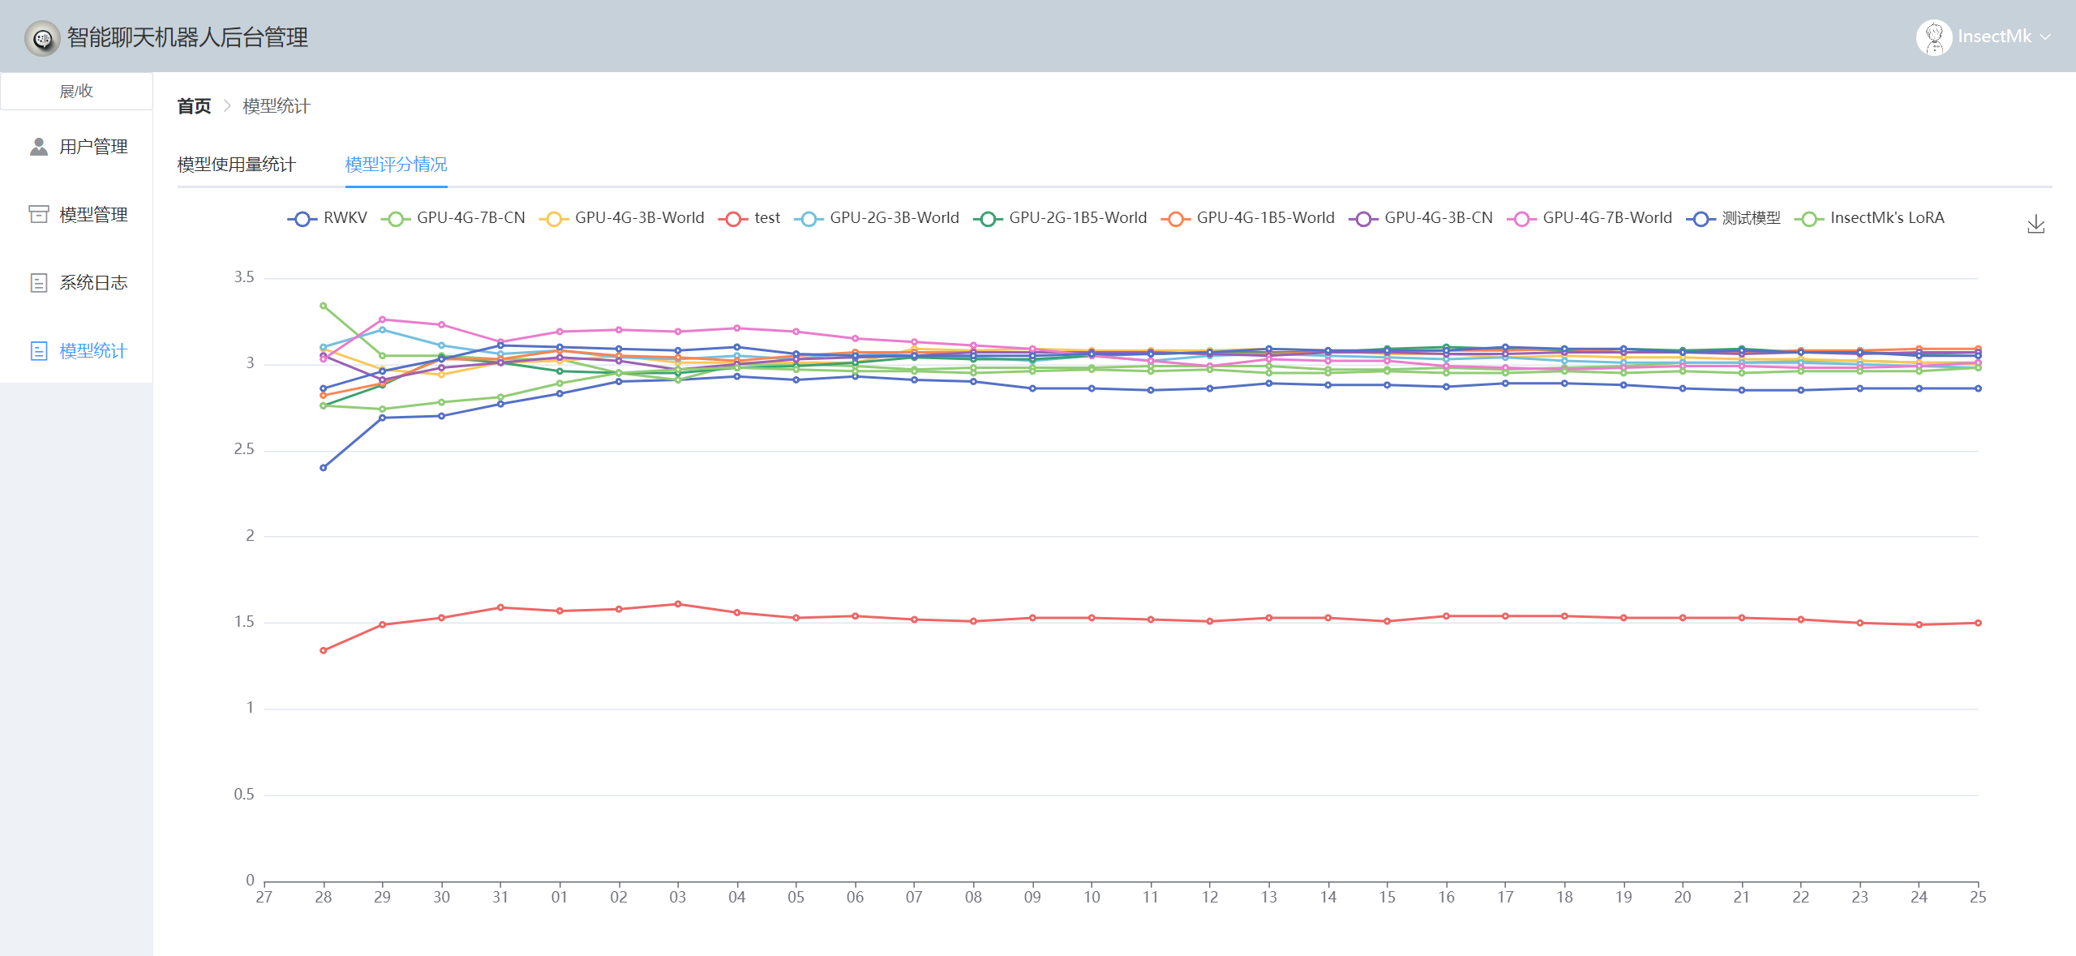This screenshot has height=956, width=2076.
Task: Click the x-axis label 27
Action: (264, 897)
